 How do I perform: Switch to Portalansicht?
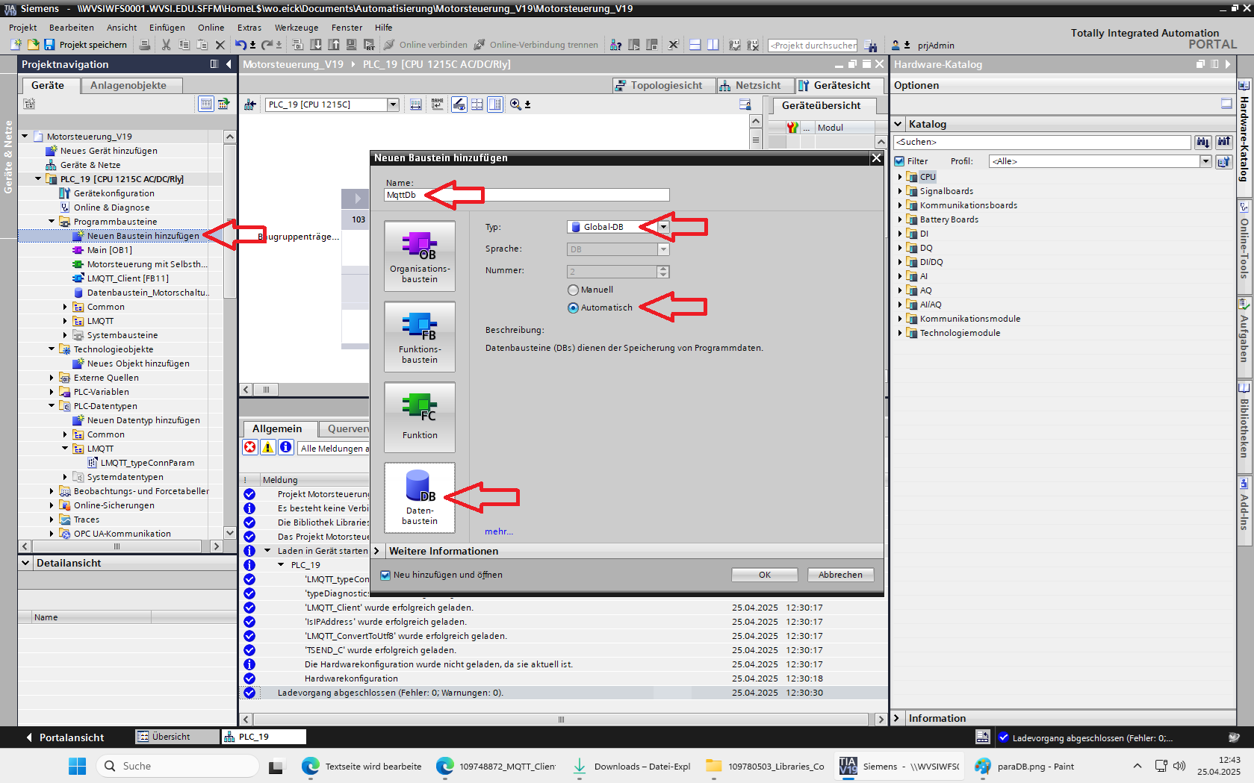click(x=65, y=737)
